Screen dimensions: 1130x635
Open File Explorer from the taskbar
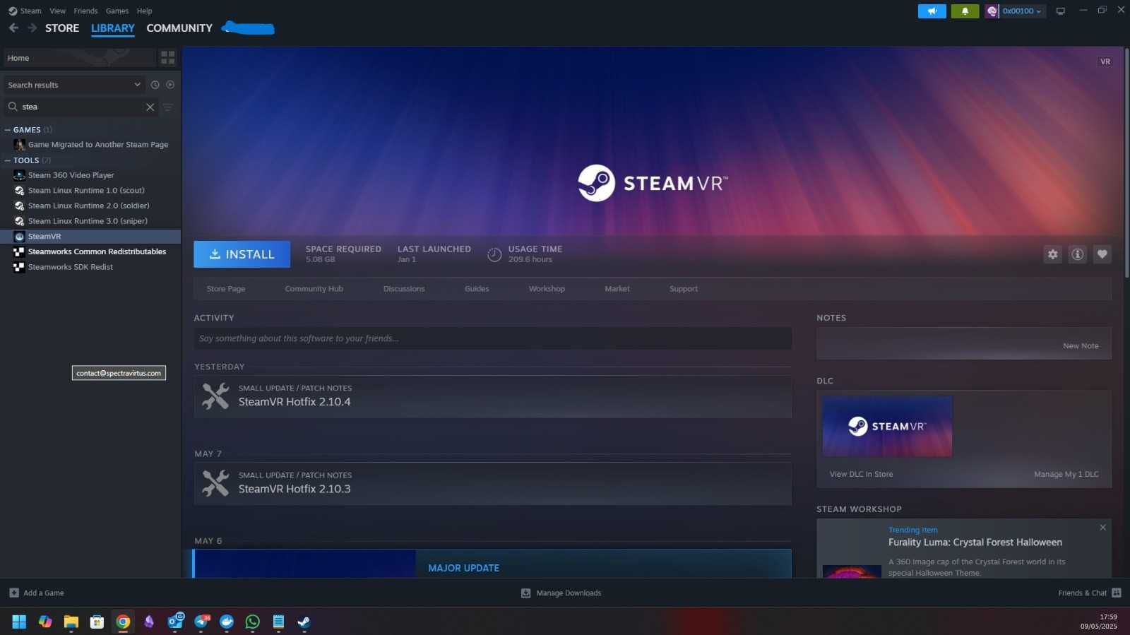(x=71, y=622)
